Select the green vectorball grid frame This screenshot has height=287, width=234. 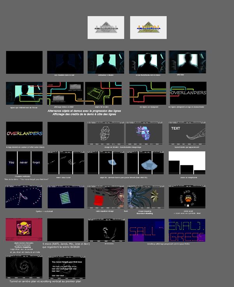(65, 197)
